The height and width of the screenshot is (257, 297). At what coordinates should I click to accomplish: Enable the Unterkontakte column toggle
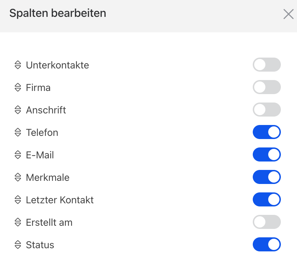click(x=266, y=65)
